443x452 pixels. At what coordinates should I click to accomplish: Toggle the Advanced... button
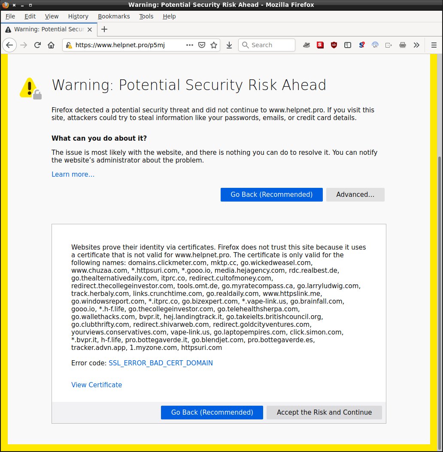click(355, 195)
